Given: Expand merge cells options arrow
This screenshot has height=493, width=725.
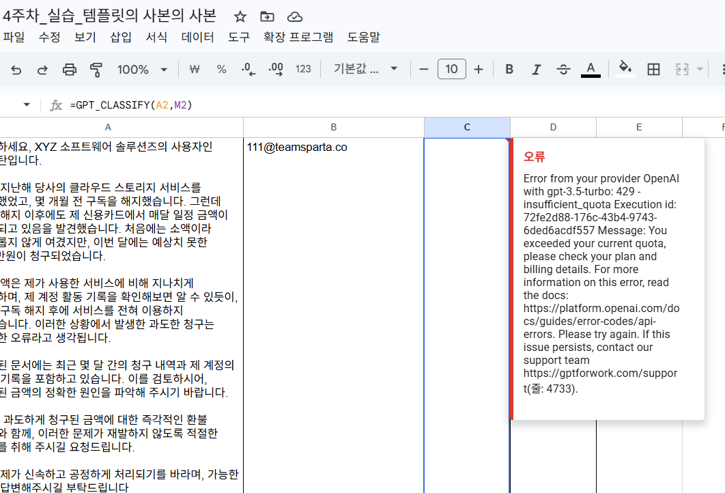Looking at the screenshot, I should (x=700, y=70).
